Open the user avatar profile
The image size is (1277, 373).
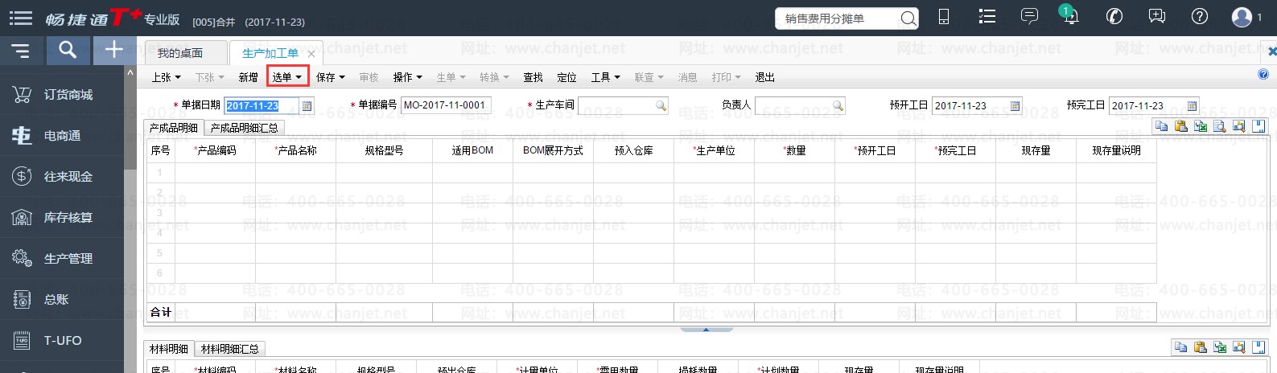(x=1242, y=17)
